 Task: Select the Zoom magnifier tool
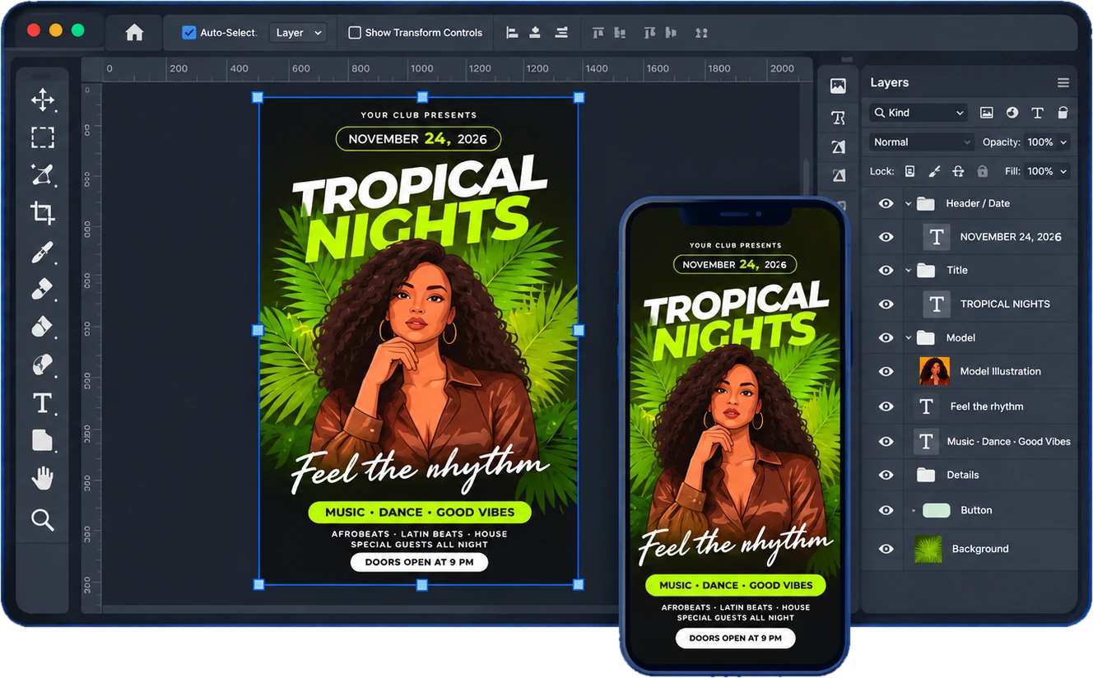click(x=43, y=519)
